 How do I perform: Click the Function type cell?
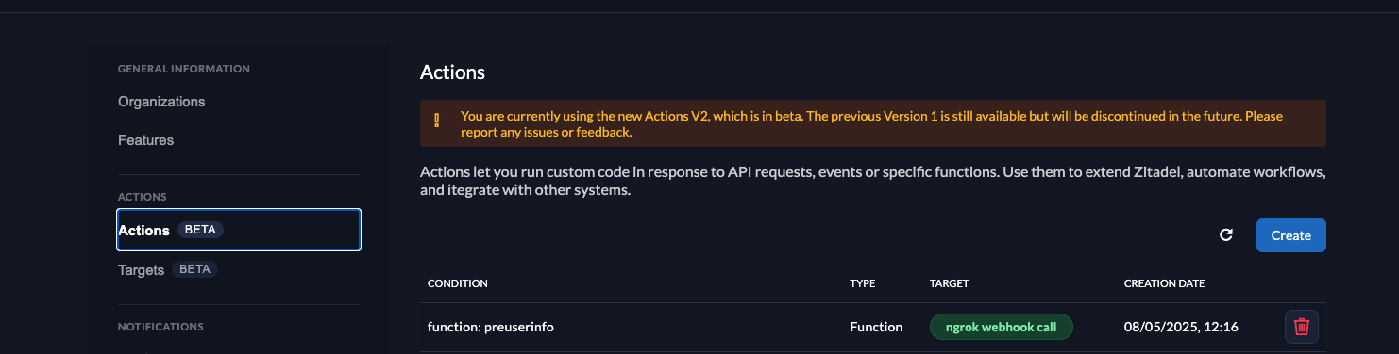[876, 327]
